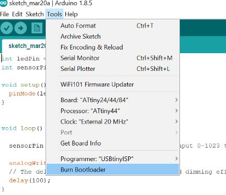Open the Edit menu
226x195 pixels.
17,14
